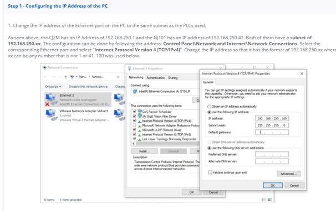Expand the address bar history dropdown

click(118, 77)
